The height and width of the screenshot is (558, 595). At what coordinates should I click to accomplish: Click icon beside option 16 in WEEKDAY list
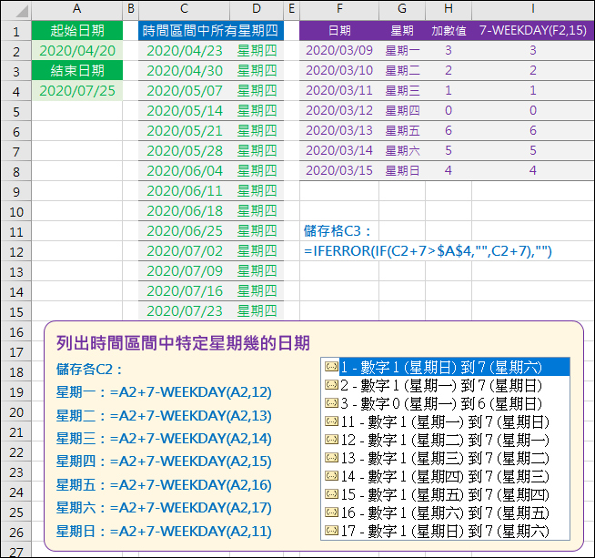click(x=332, y=512)
